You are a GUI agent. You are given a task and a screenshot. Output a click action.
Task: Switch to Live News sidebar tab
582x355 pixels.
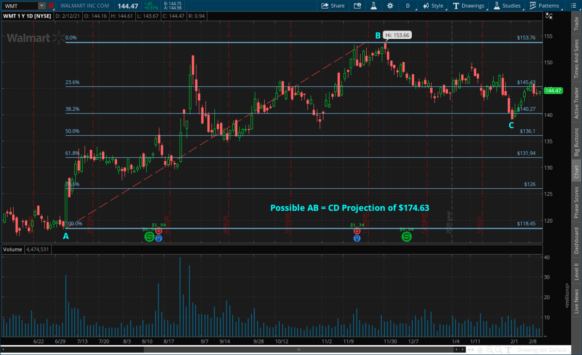576,300
